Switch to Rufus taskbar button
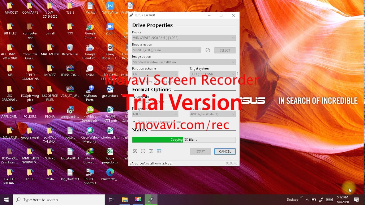 (151, 200)
